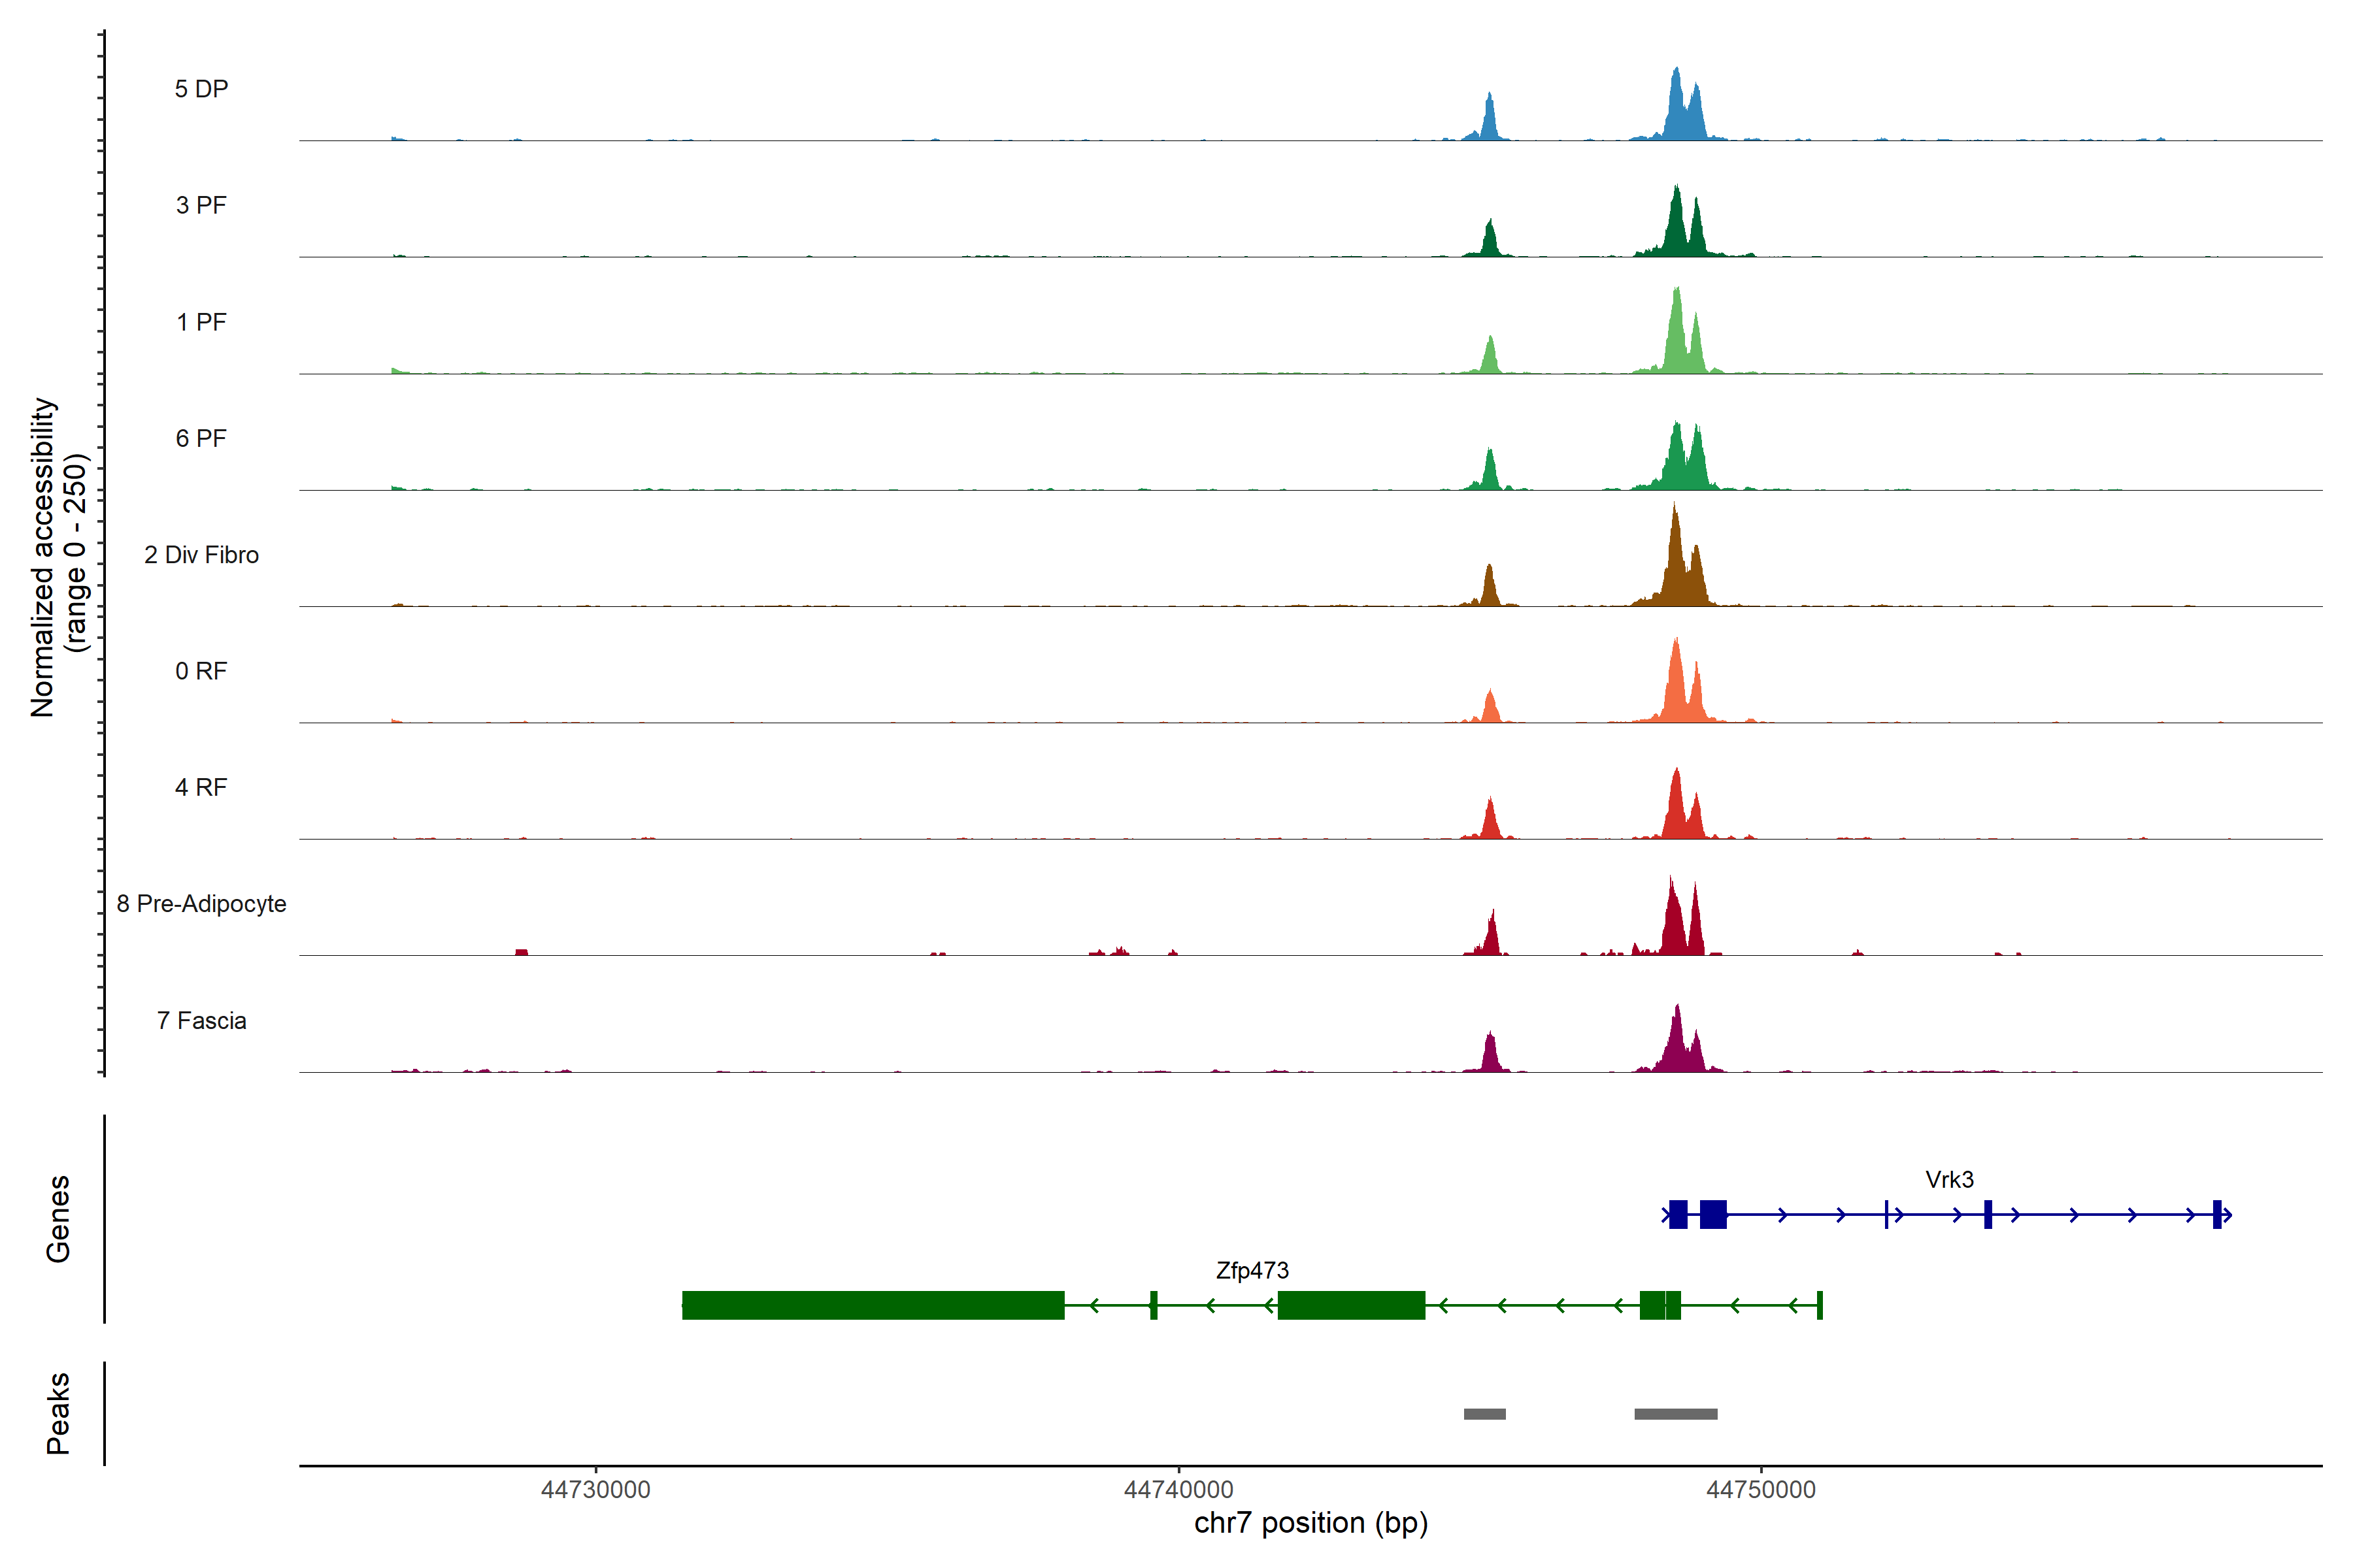Click the smaller left gray peak bar
Image resolution: width=2353 pixels, height=1568 pixels.
click(1484, 1414)
